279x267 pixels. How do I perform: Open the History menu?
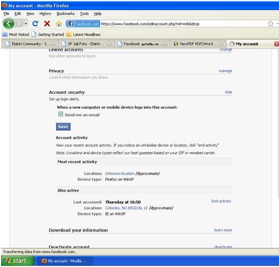(x=45, y=14)
